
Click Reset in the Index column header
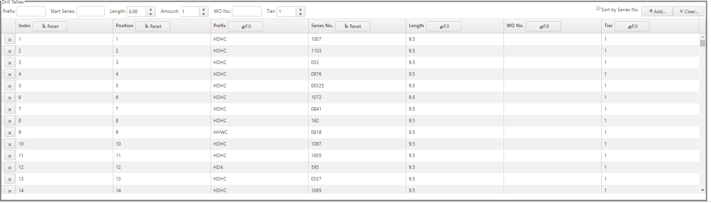(x=50, y=26)
